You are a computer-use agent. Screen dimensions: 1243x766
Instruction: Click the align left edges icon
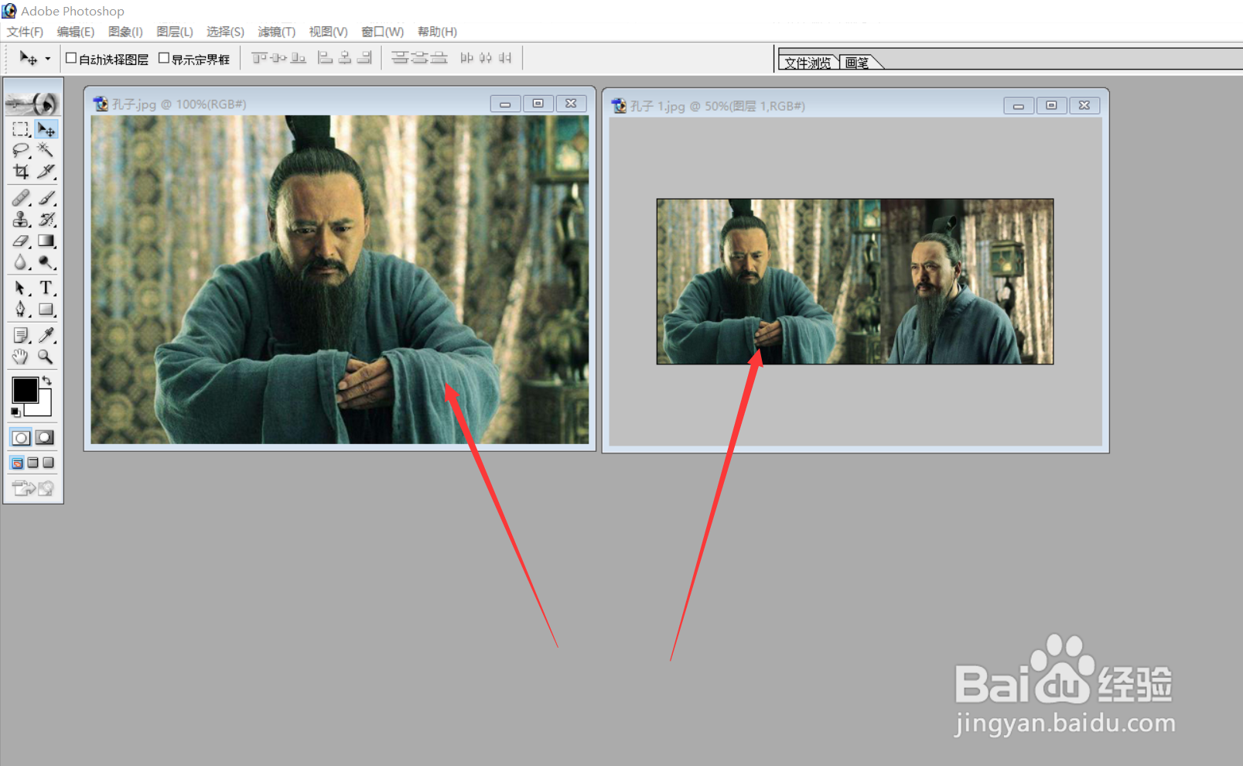(326, 58)
